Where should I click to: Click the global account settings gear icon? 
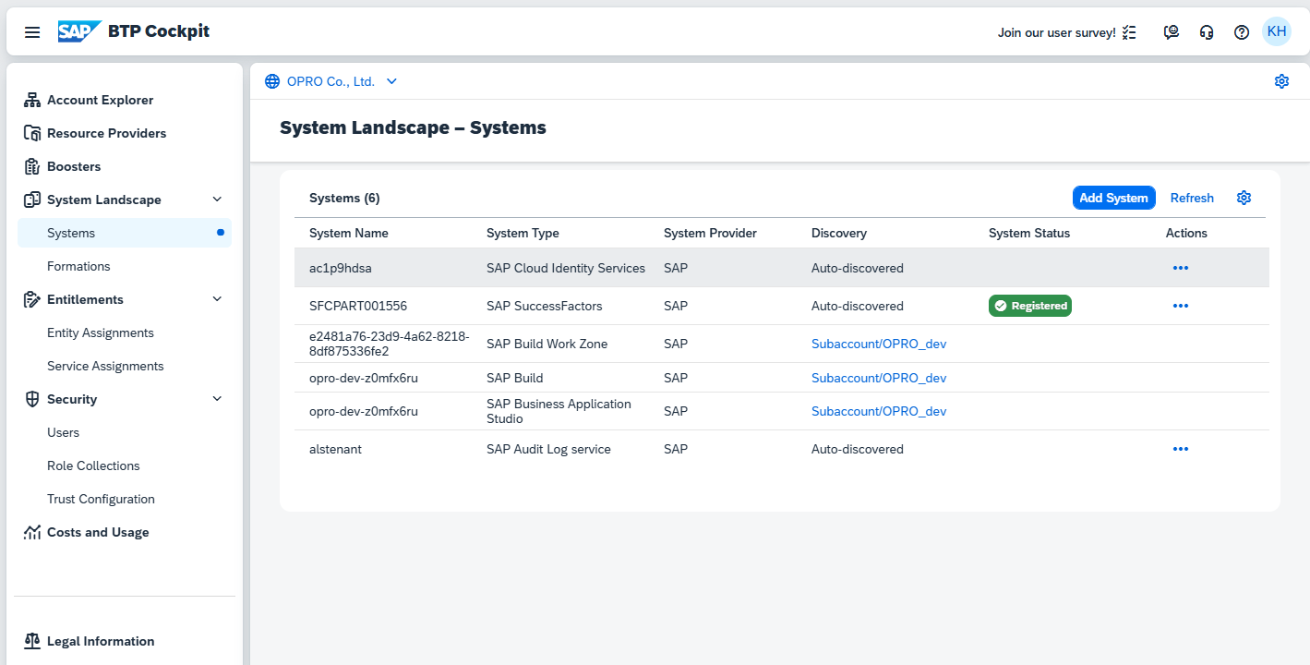(x=1281, y=81)
